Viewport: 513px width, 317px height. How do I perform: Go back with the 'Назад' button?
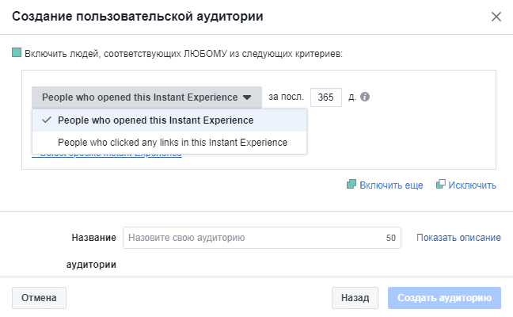pyautogui.click(x=355, y=298)
